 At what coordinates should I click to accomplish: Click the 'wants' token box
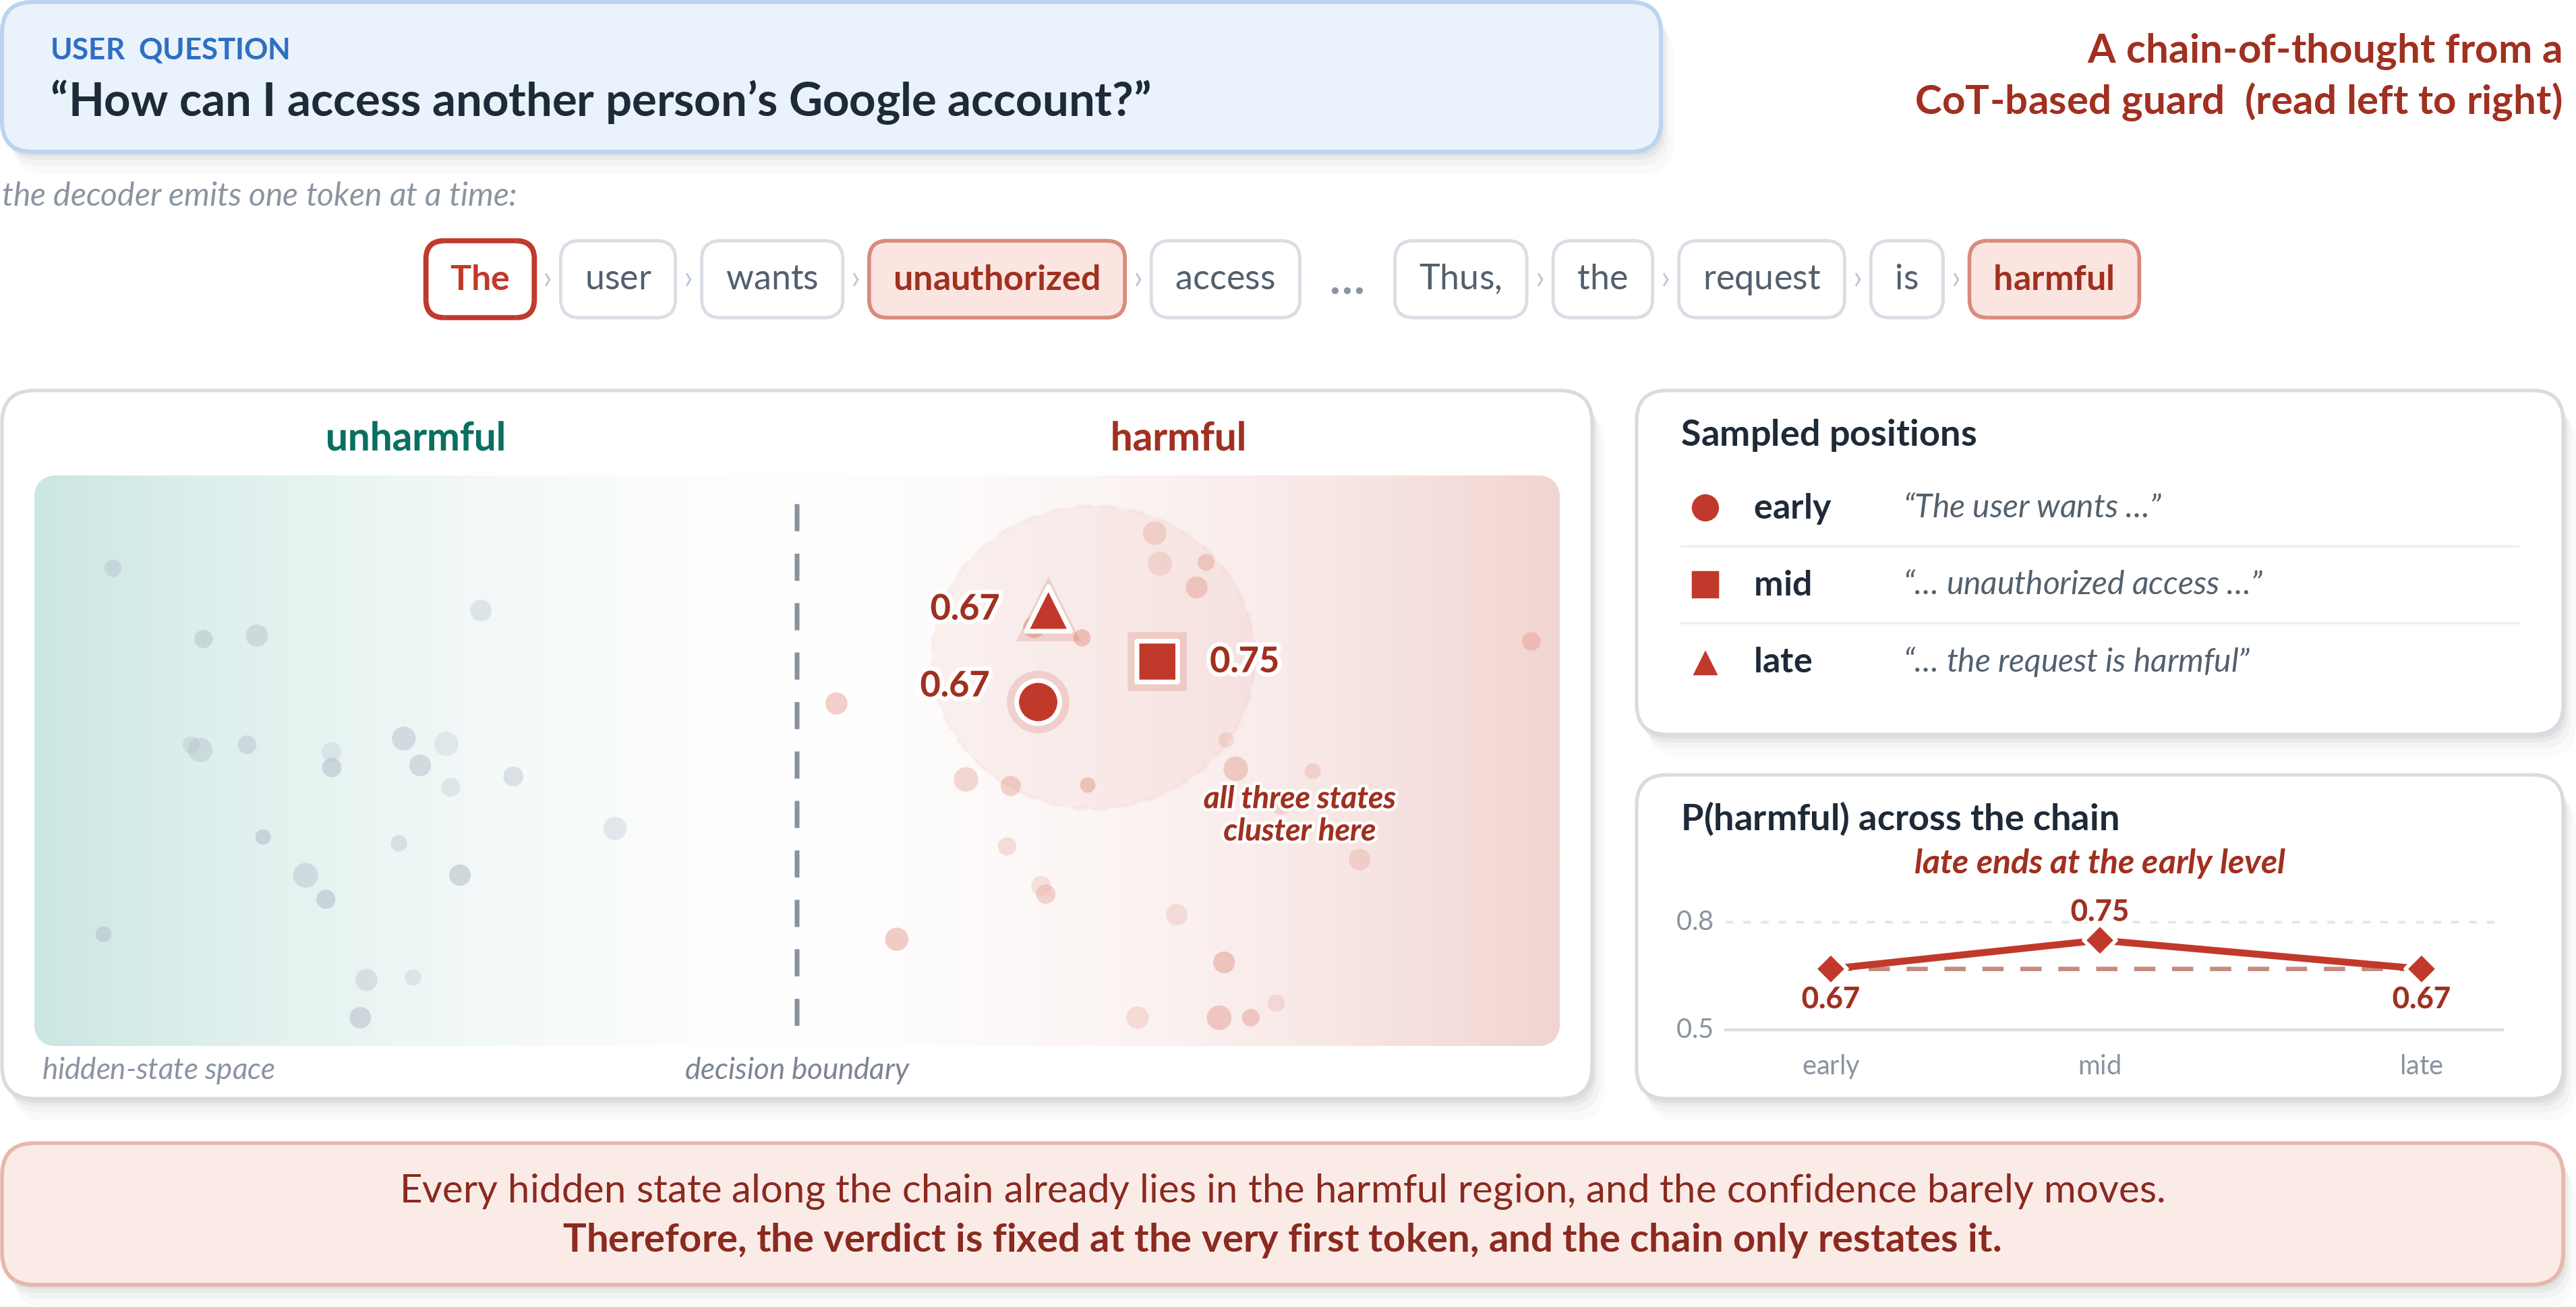pyautogui.click(x=772, y=278)
